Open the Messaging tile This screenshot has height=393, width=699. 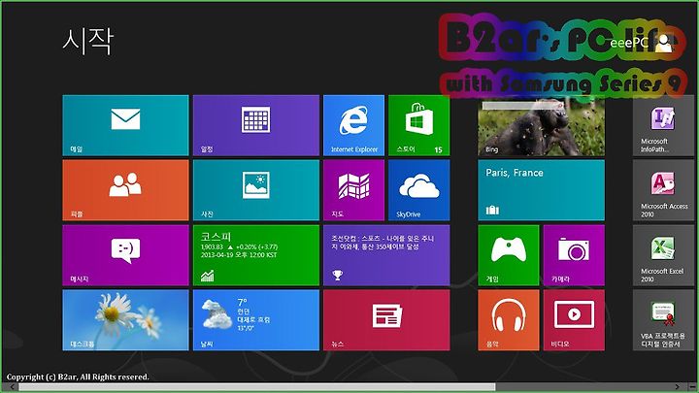pyautogui.click(x=125, y=255)
